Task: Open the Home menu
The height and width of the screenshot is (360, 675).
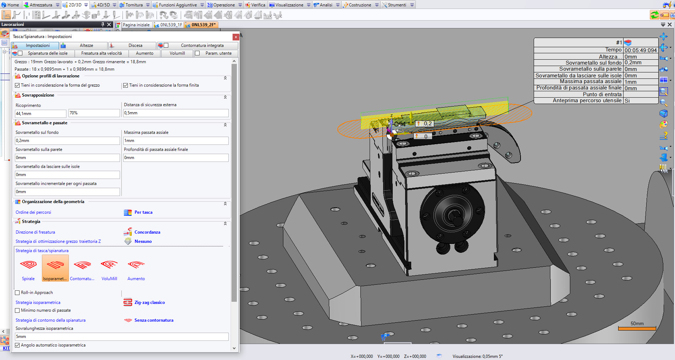Action: 11,5
